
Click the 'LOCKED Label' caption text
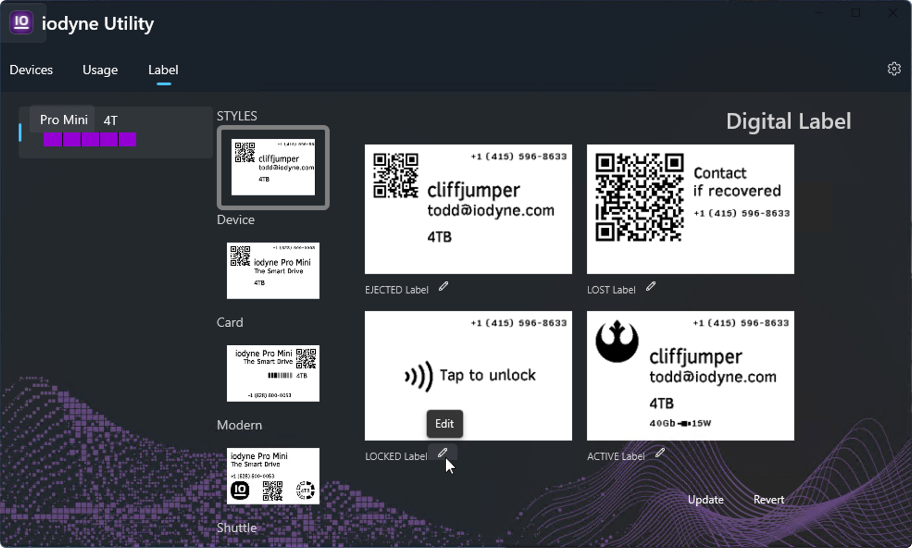[396, 457]
